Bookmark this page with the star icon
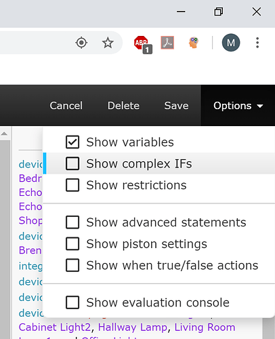 tap(108, 43)
